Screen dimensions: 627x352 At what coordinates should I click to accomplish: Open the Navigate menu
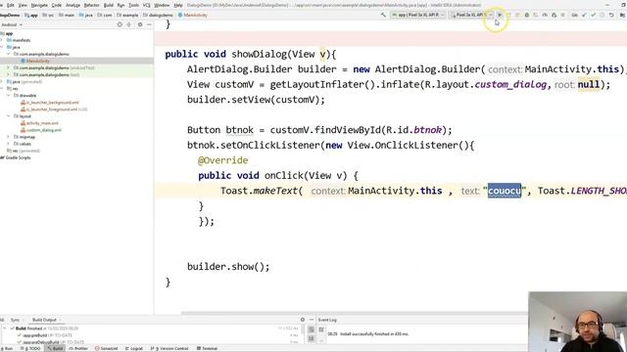click(x=39, y=5)
